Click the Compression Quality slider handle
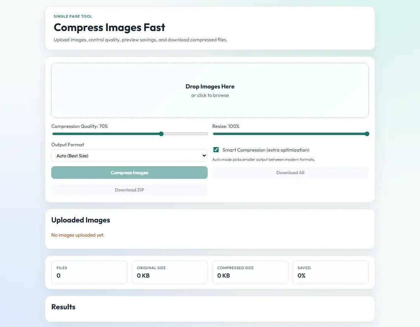The width and height of the screenshot is (420, 327). click(x=161, y=134)
